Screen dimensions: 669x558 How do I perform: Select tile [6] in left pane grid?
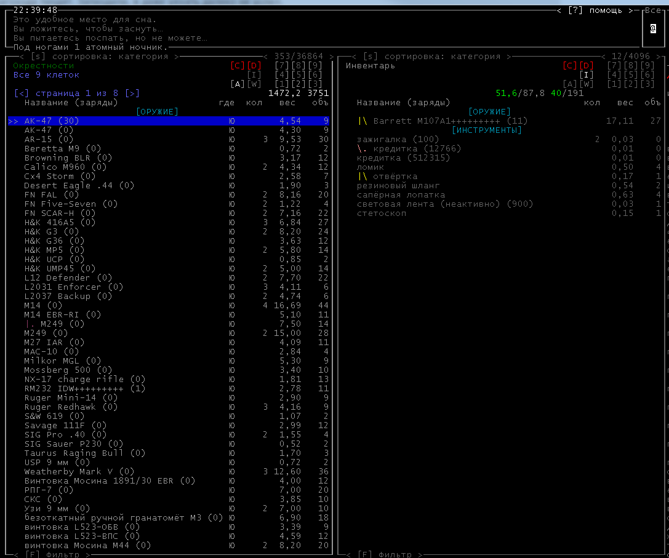(x=315, y=74)
